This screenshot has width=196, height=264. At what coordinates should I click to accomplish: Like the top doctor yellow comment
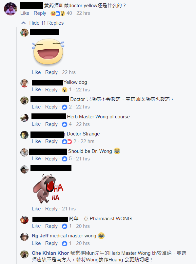click(25, 13)
